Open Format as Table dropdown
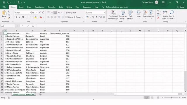This screenshot has height=105, width=187. pyautogui.click(x=123, y=15)
